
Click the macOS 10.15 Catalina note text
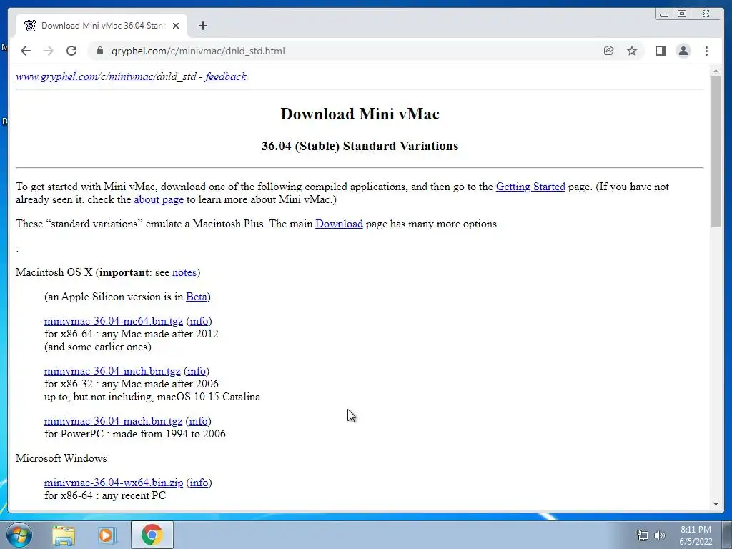[x=152, y=397]
